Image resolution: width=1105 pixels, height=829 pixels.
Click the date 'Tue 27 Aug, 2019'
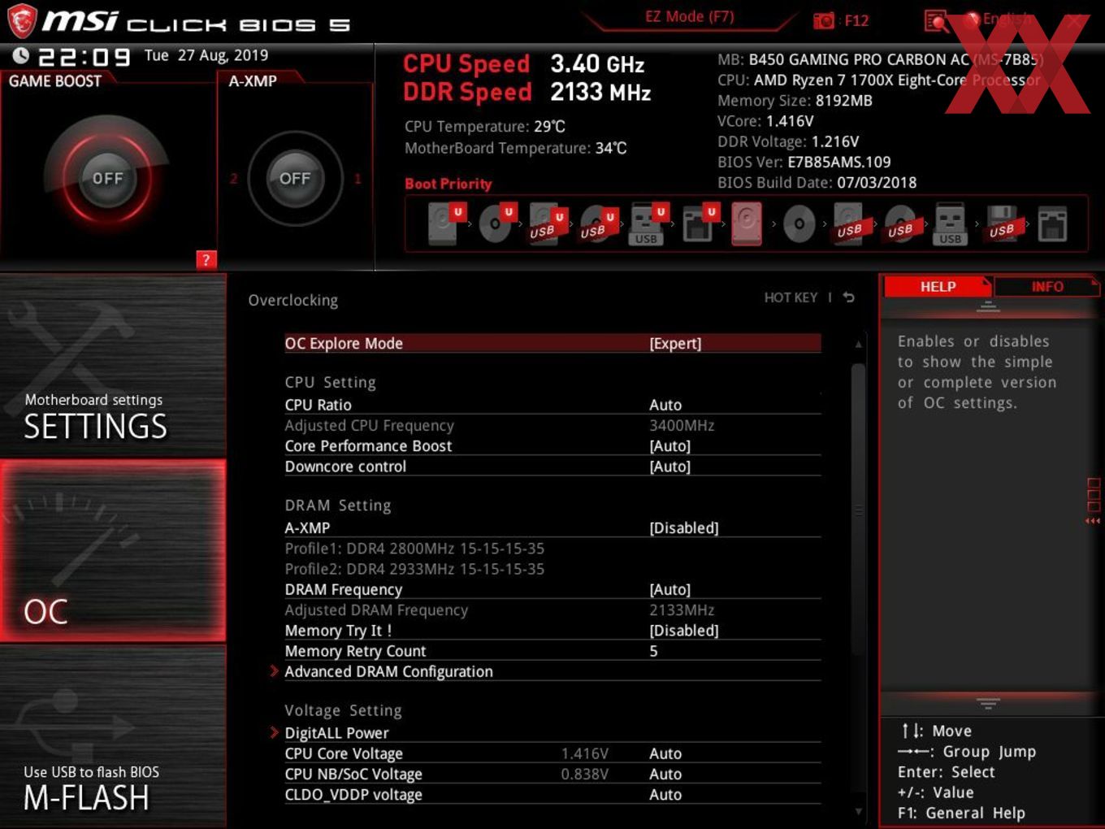(206, 55)
